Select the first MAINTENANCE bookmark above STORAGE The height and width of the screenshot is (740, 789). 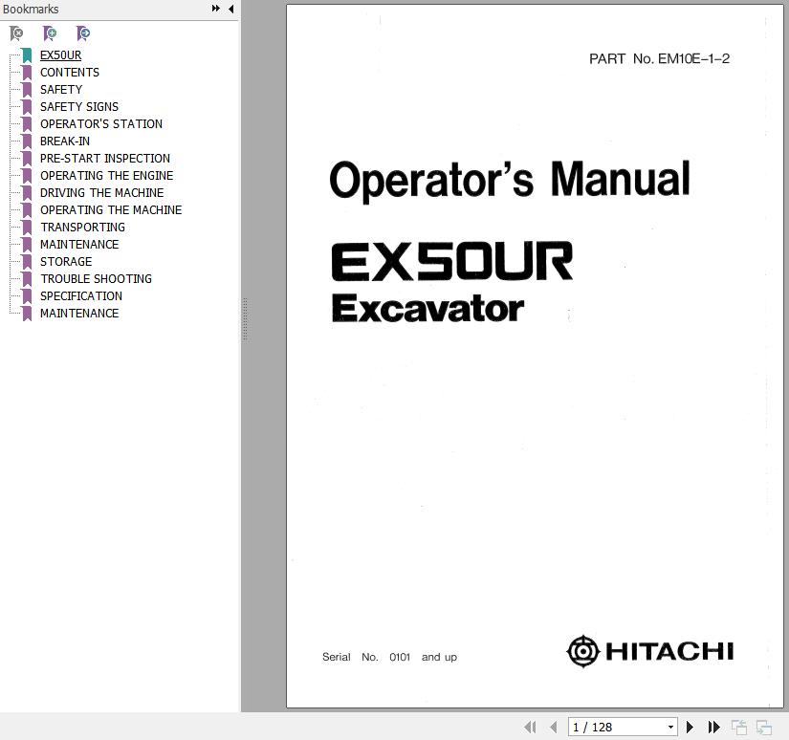tap(79, 245)
